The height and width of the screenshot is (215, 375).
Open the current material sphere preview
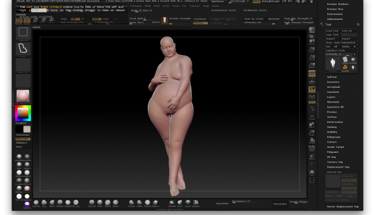[23, 96]
